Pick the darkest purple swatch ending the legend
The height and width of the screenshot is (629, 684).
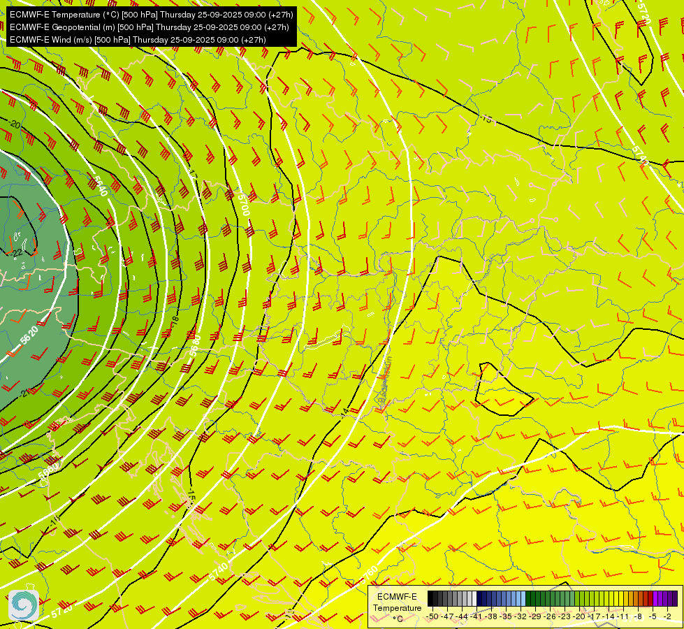point(674,598)
